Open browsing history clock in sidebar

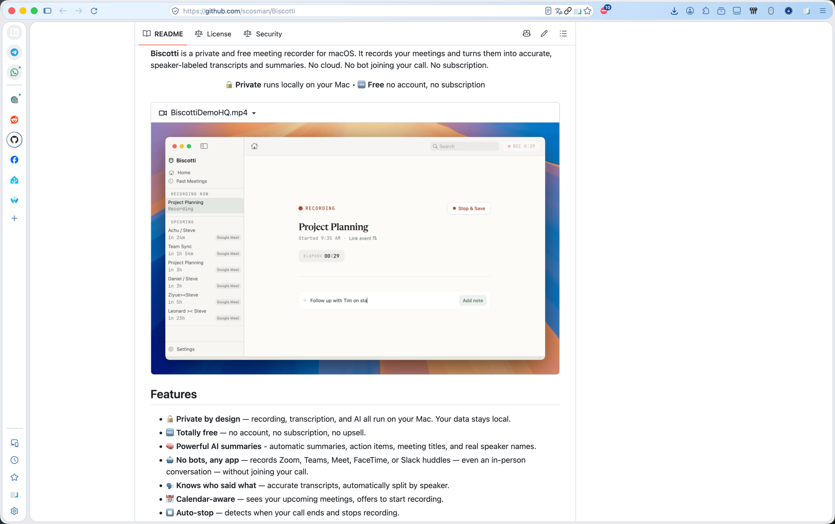click(x=14, y=460)
